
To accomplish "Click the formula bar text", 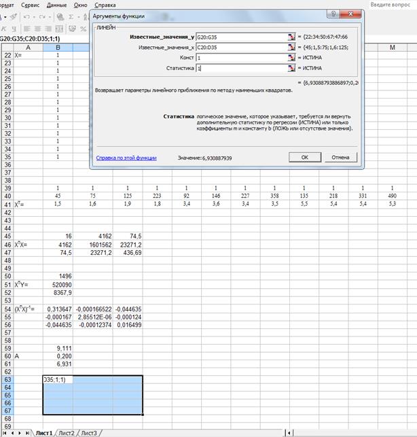I will (x=30, y=39).
